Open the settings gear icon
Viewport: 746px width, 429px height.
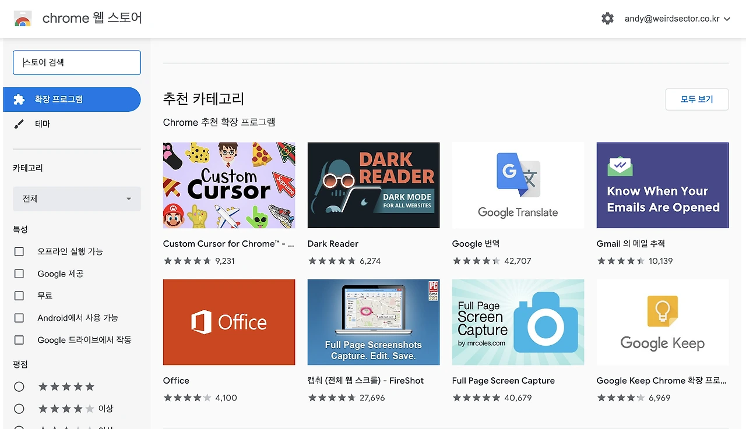(x=607, y=19)
